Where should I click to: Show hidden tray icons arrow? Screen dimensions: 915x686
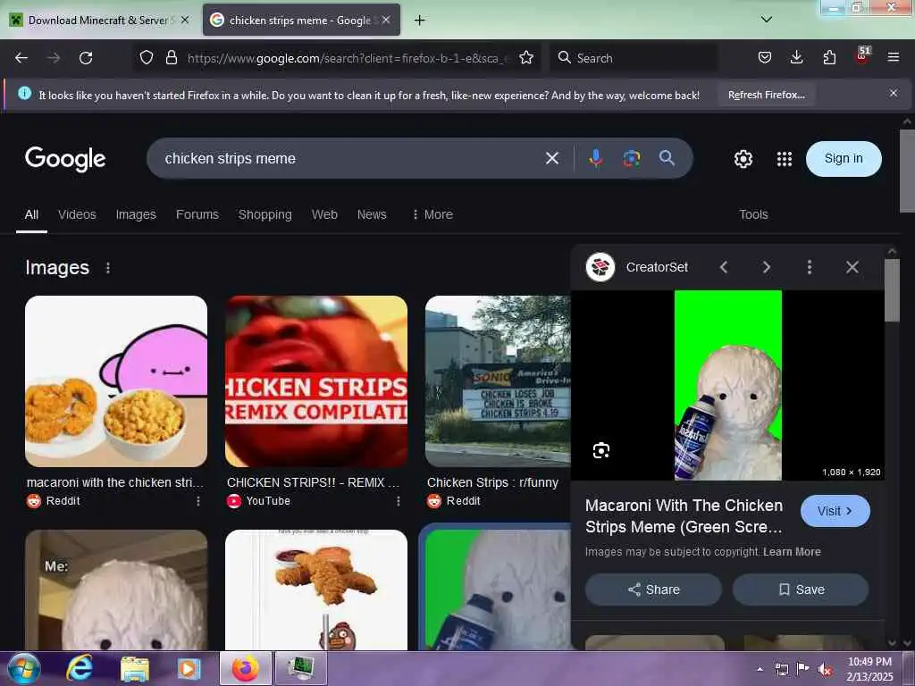tap(760, 670)
